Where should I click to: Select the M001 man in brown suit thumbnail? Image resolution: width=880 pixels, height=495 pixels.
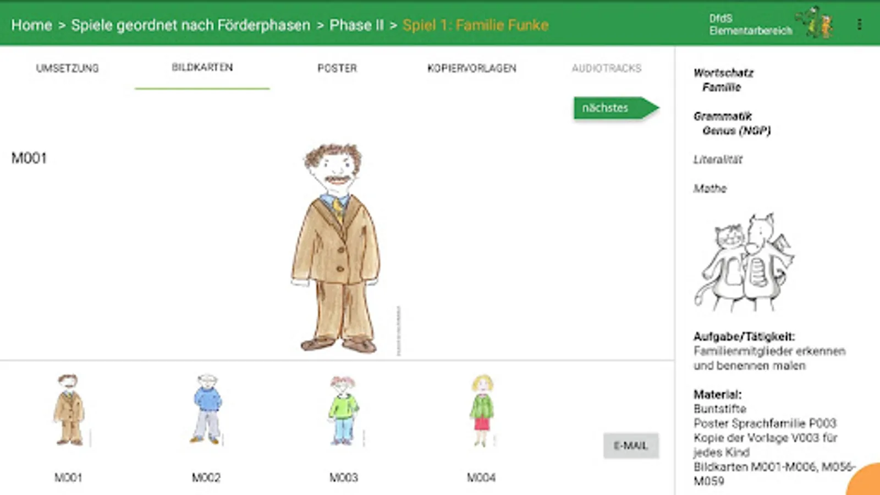pos(69,410)
